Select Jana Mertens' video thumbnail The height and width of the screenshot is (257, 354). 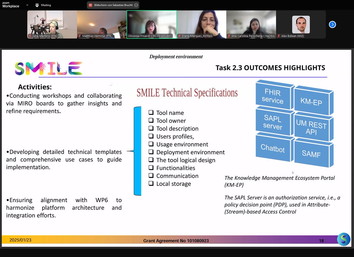pyautogui.click(x=52, y=25)
